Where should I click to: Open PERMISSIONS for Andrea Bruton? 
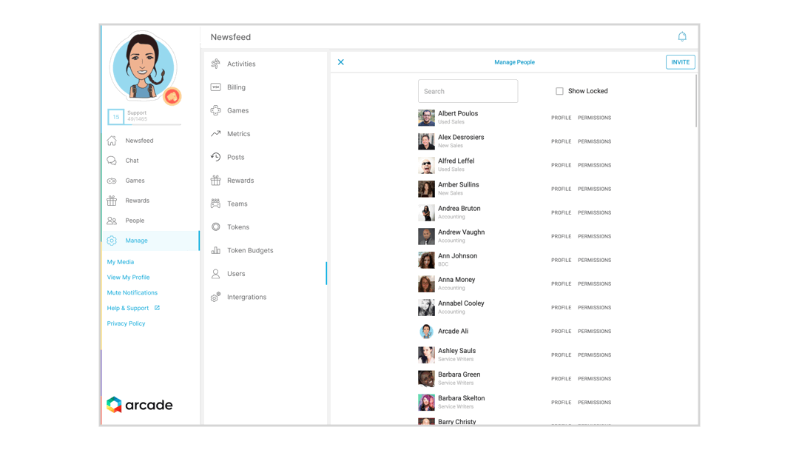click(594, 212)
